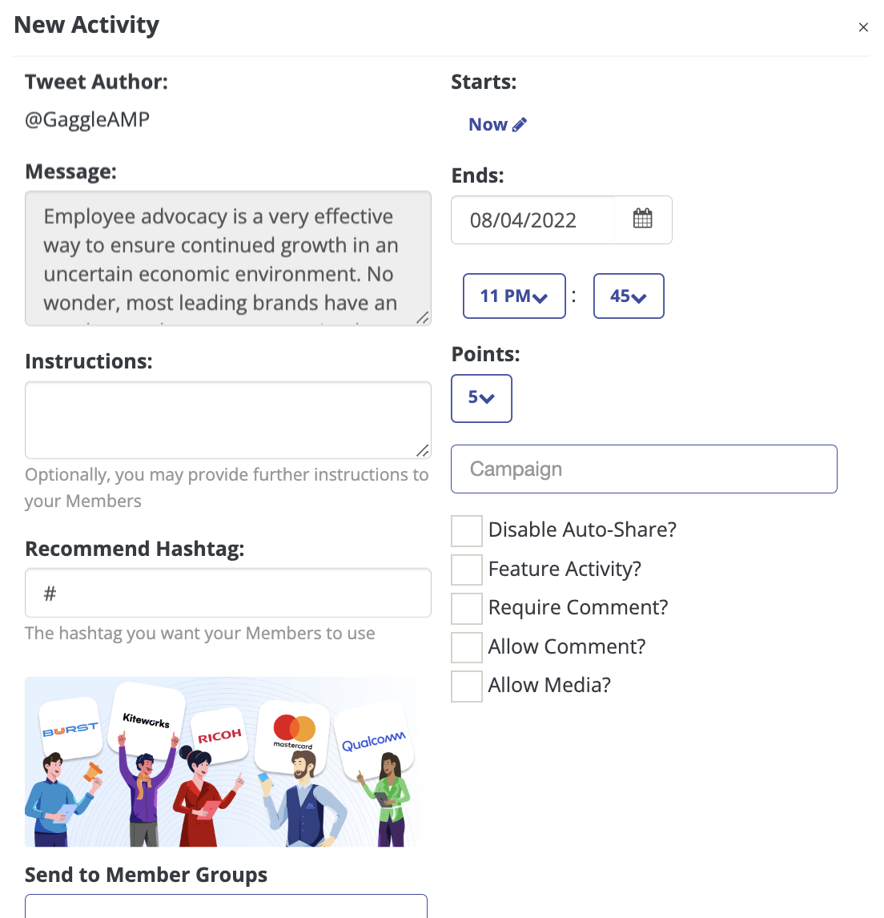This screenshot has height=918, width=884.
Task: Click the Message box resize handle
Action: [423, 317]
